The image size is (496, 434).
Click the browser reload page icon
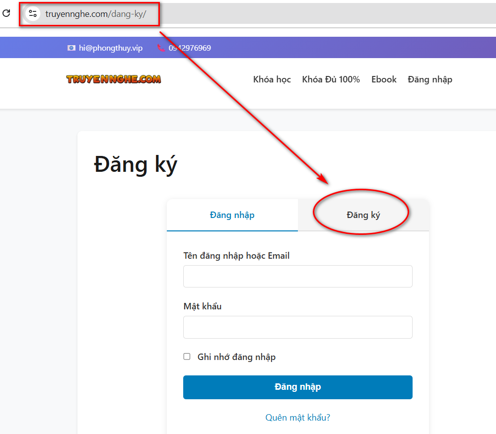point(6,13)
